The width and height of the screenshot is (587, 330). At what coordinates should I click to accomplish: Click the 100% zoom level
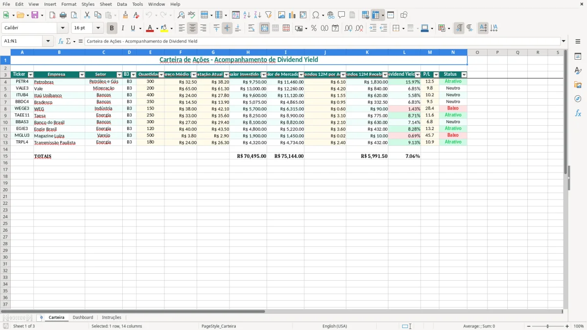point(579,326)
